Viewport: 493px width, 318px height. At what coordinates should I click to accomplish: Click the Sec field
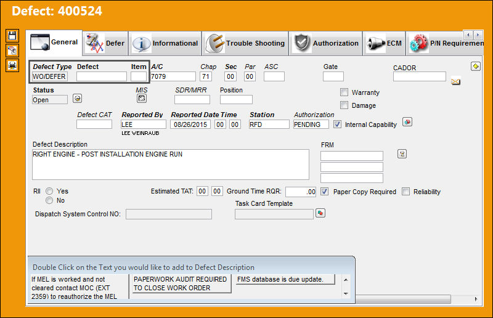click(x=230, y=76)
